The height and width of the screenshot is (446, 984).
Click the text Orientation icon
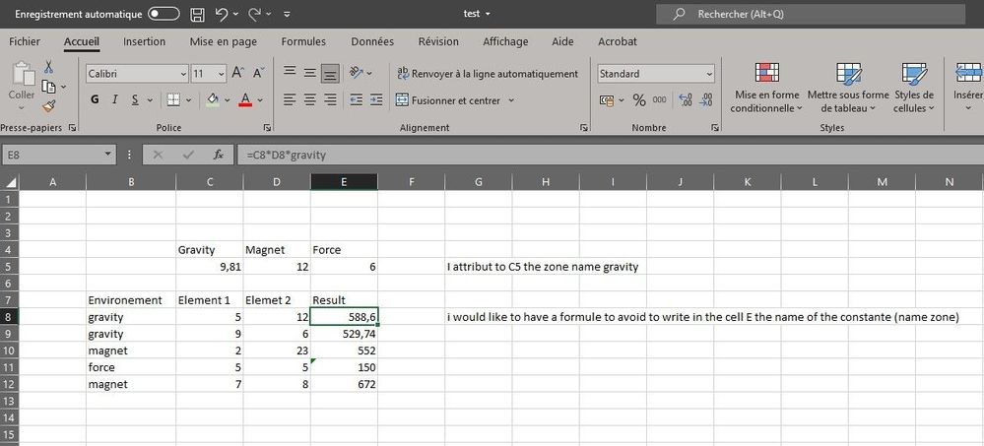point(357,74)
